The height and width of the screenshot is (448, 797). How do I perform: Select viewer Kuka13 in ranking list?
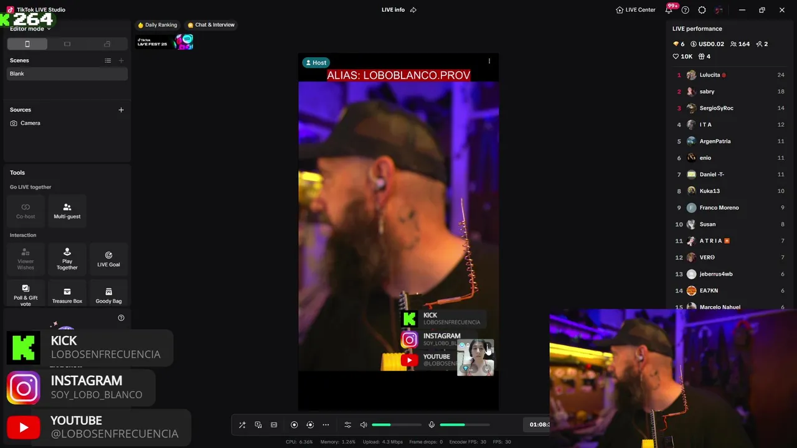(730, 191)
